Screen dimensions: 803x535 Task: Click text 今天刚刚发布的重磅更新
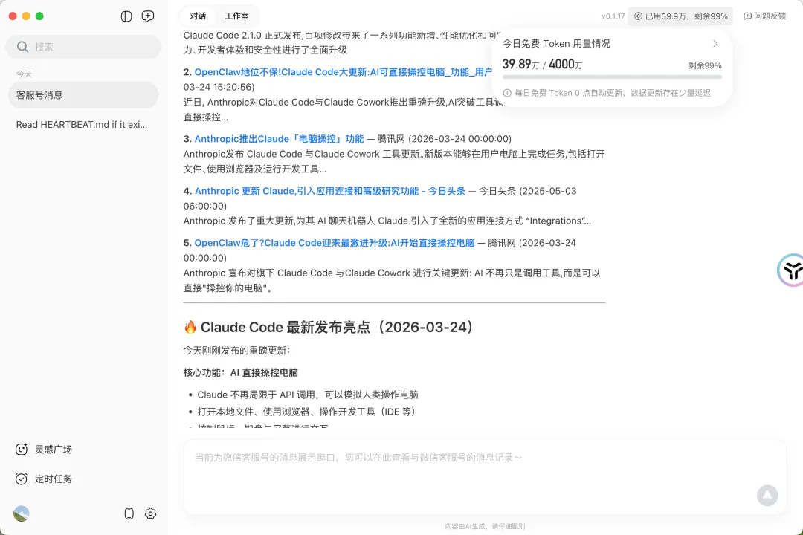237,351
